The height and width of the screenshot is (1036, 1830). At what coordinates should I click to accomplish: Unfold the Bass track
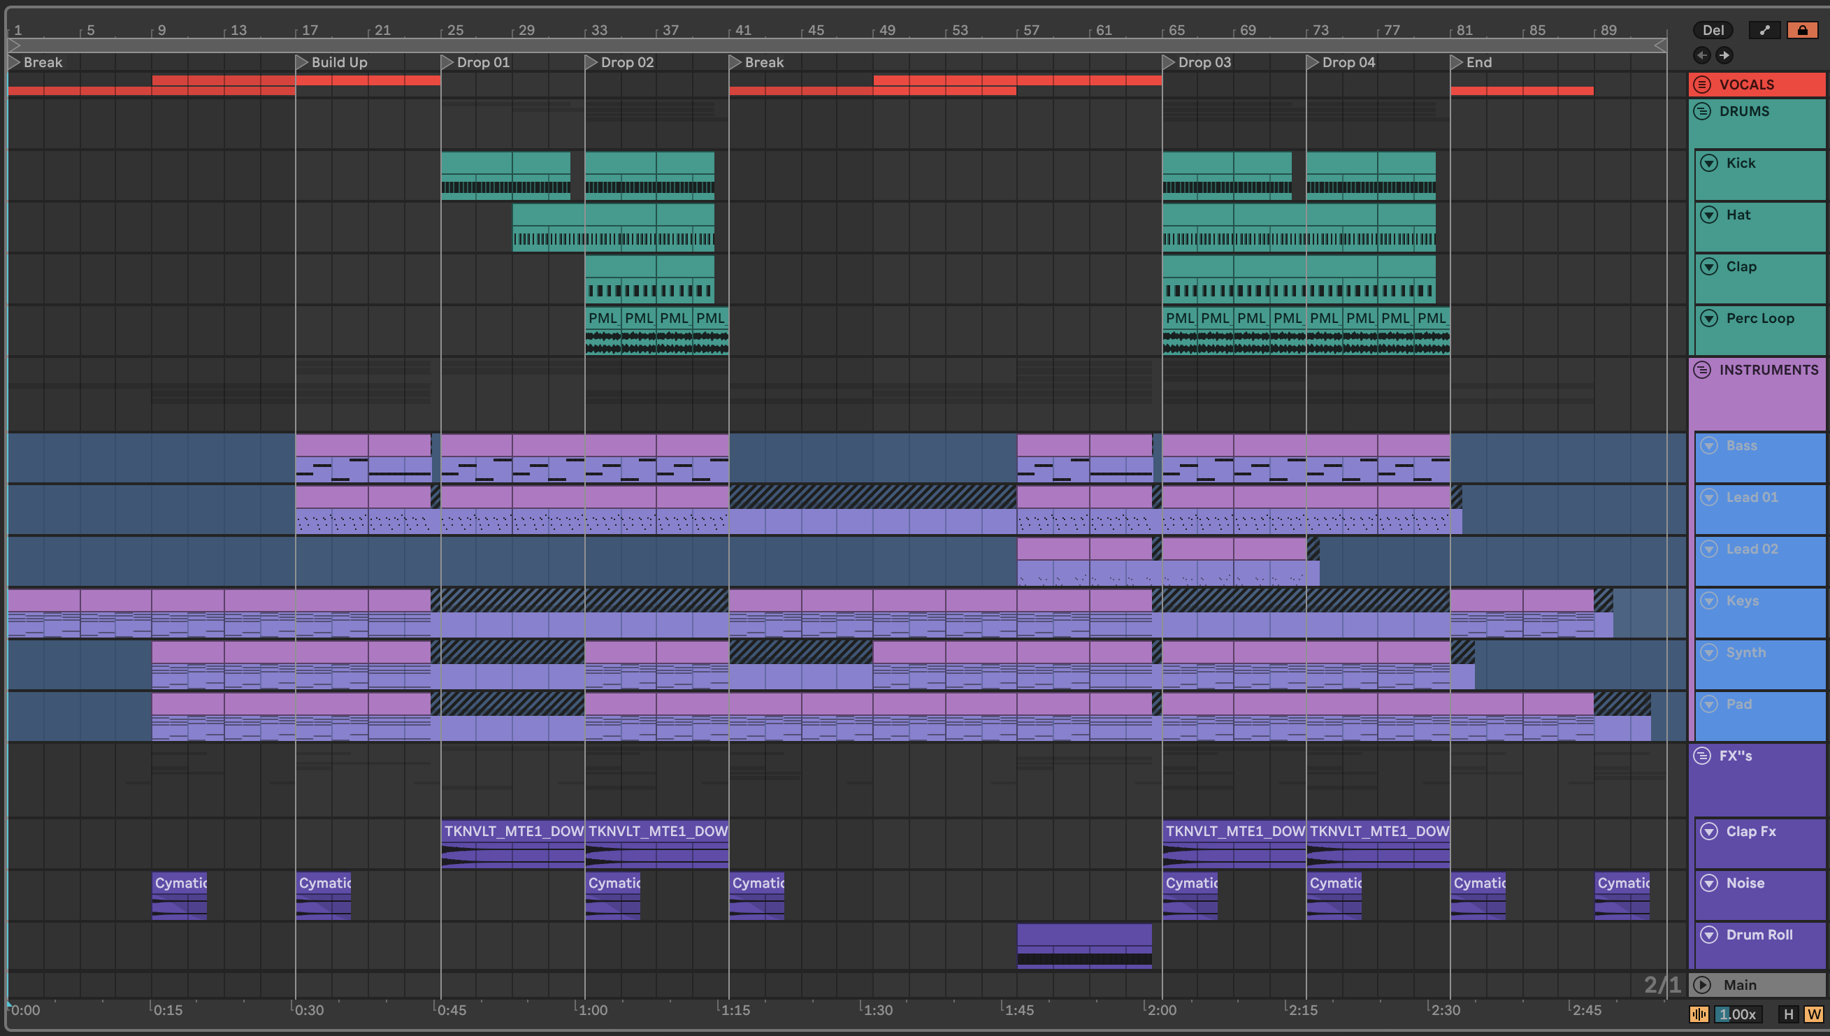click(1709, 445)
